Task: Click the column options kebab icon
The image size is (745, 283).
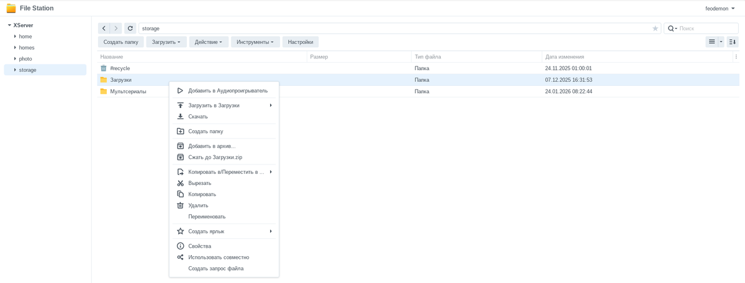Action: point(736,57)
